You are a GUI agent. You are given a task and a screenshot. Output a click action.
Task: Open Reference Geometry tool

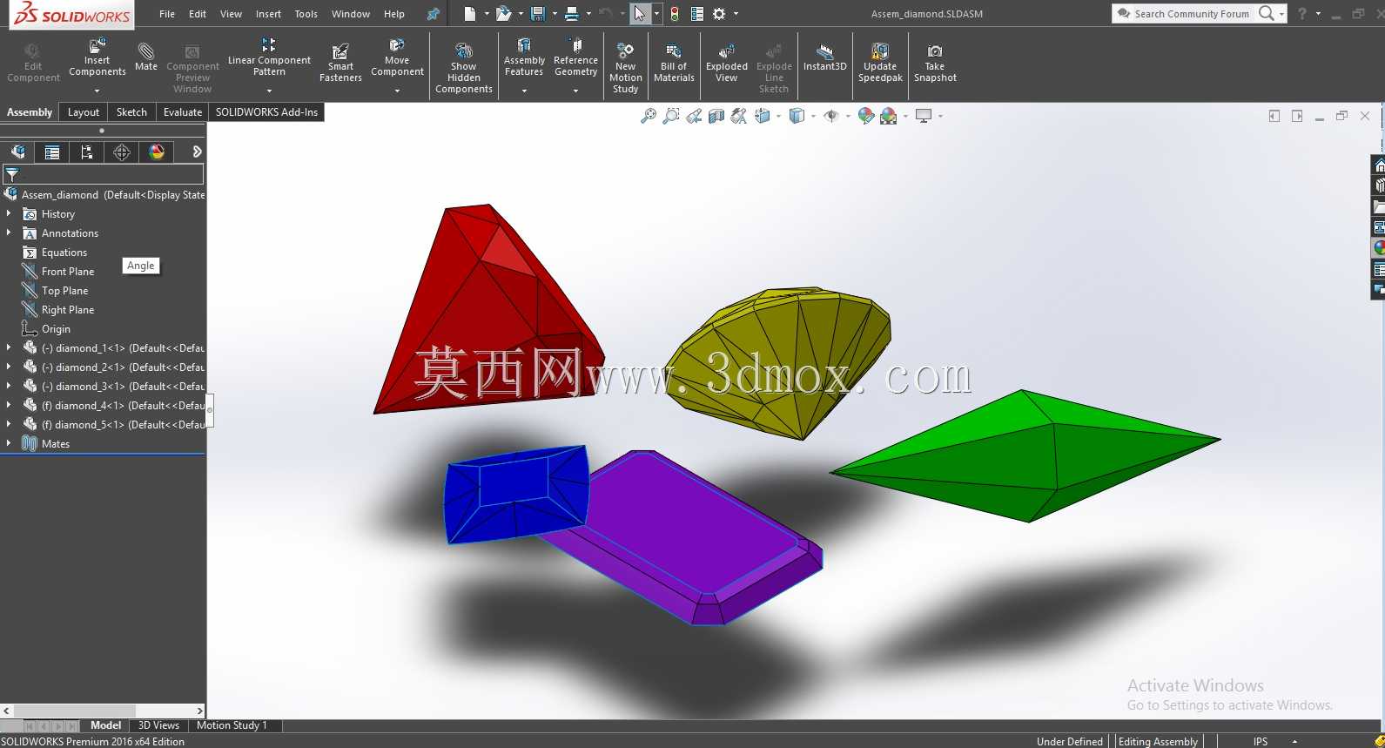(x=575, y=57)
